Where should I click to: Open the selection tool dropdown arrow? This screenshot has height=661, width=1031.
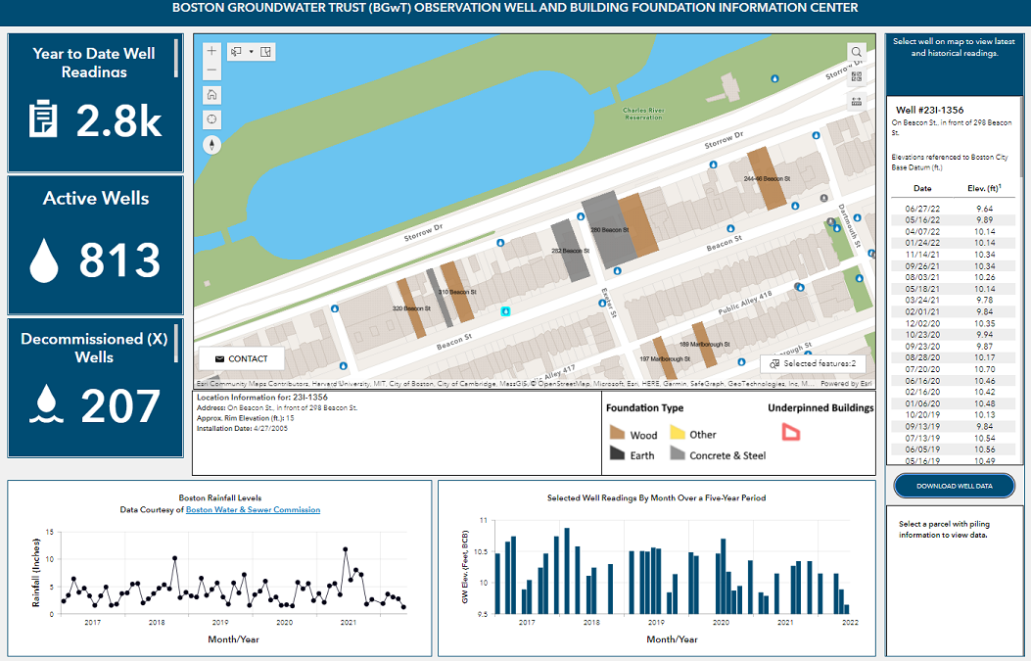251,52
